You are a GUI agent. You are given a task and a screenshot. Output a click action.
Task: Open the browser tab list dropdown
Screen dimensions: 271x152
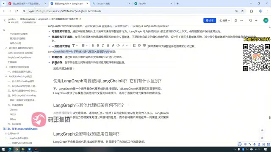pos(3,3)
